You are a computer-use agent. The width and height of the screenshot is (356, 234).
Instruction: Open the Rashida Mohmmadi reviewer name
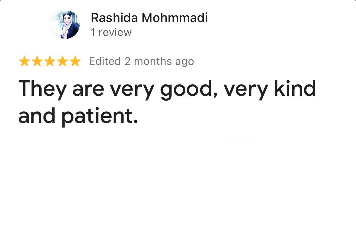click(x=149, y=18)
